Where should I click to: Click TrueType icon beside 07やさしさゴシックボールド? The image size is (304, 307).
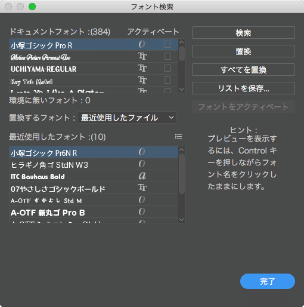142,188
